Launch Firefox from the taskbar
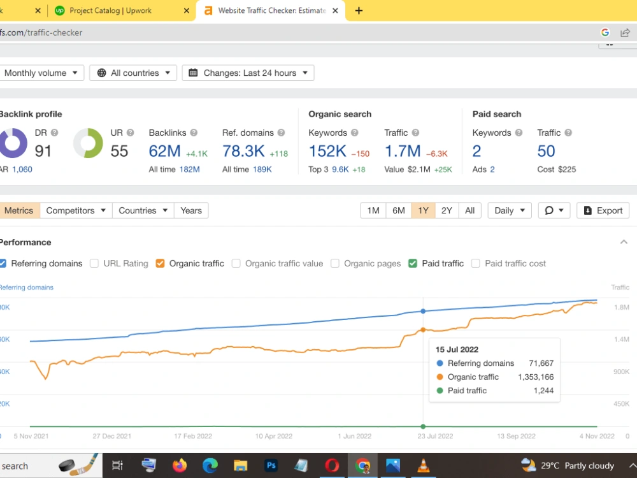The height and width of the screenshot is (478, 637). click(x=179, y=465)
